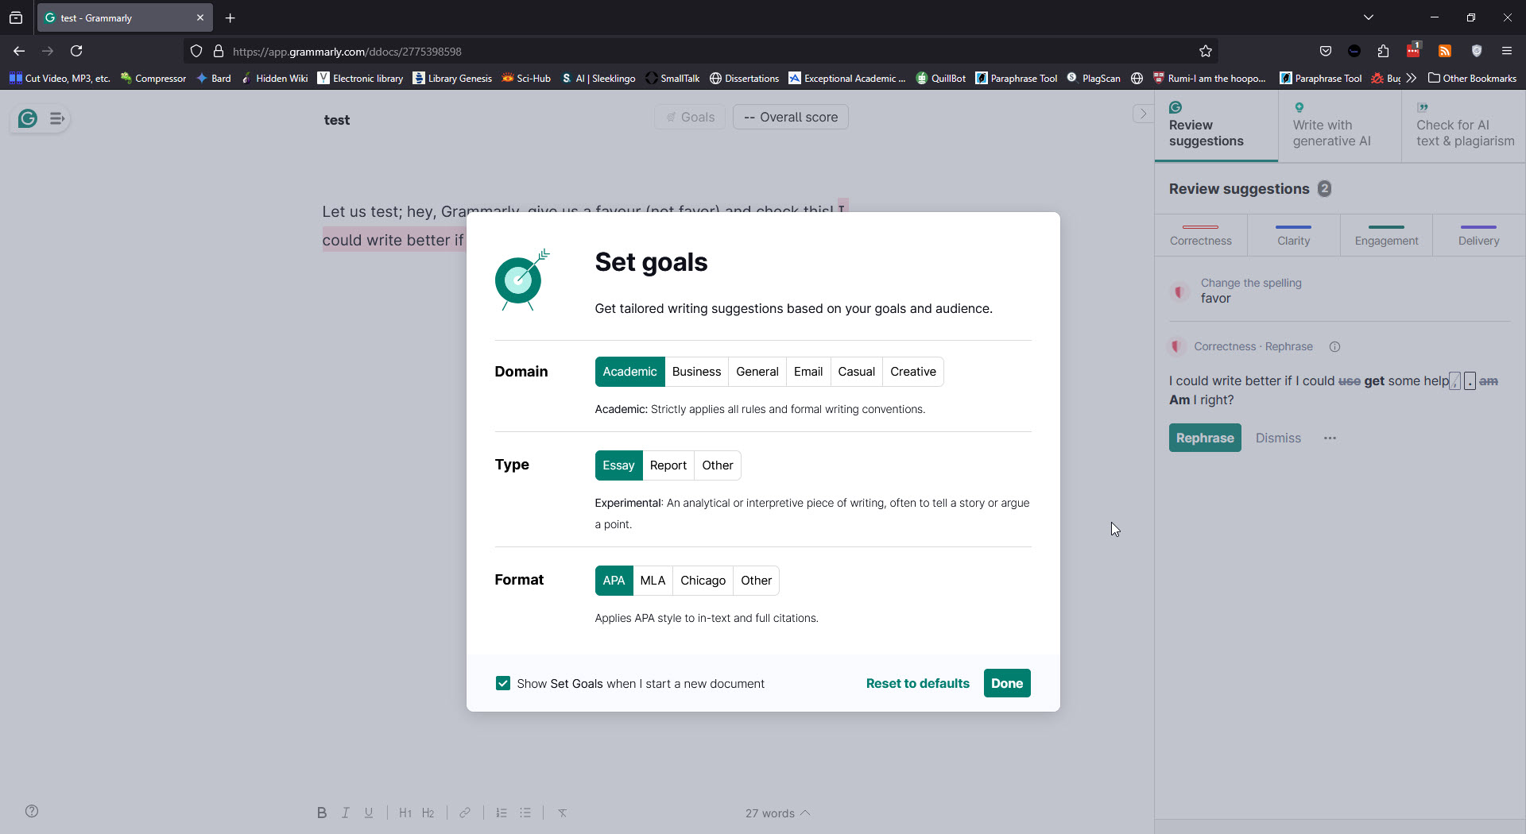Open the Clarity suggestions tab
The image size is (1526, 834).
click(x=1293, y=236)
